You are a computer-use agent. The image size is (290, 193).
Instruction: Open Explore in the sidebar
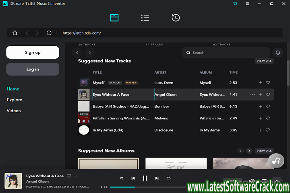click(x=14, y=100)
